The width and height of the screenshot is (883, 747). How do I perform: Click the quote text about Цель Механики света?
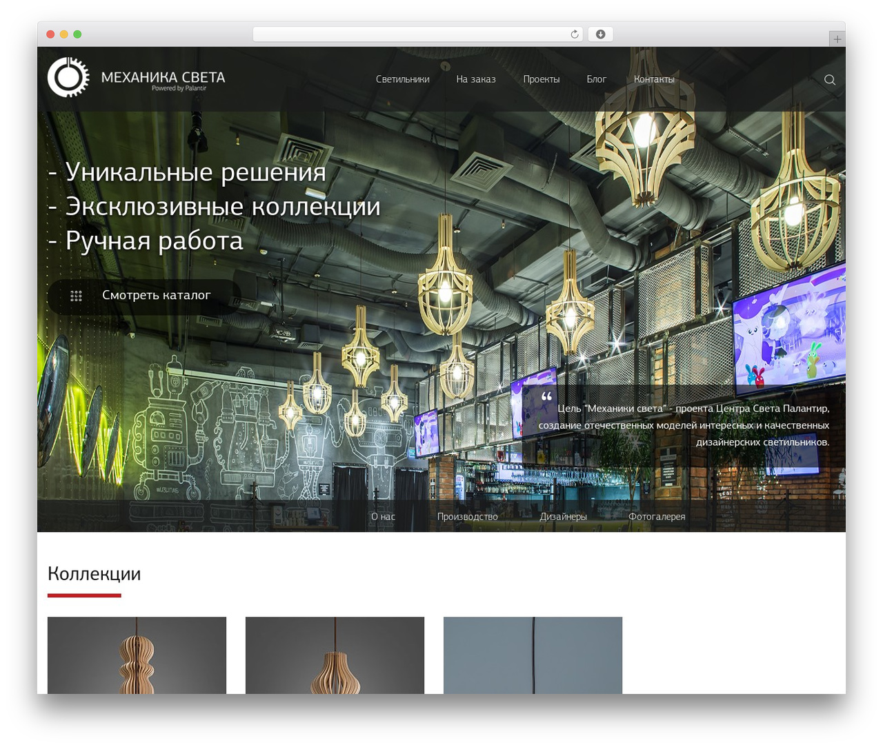point(684,425)
